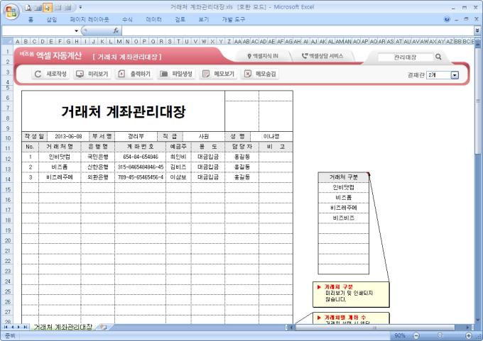The height and width of the screenshot is (341, 483).
Task: Open the 검토 ribbon tab
Action: [x=180, y=19]
